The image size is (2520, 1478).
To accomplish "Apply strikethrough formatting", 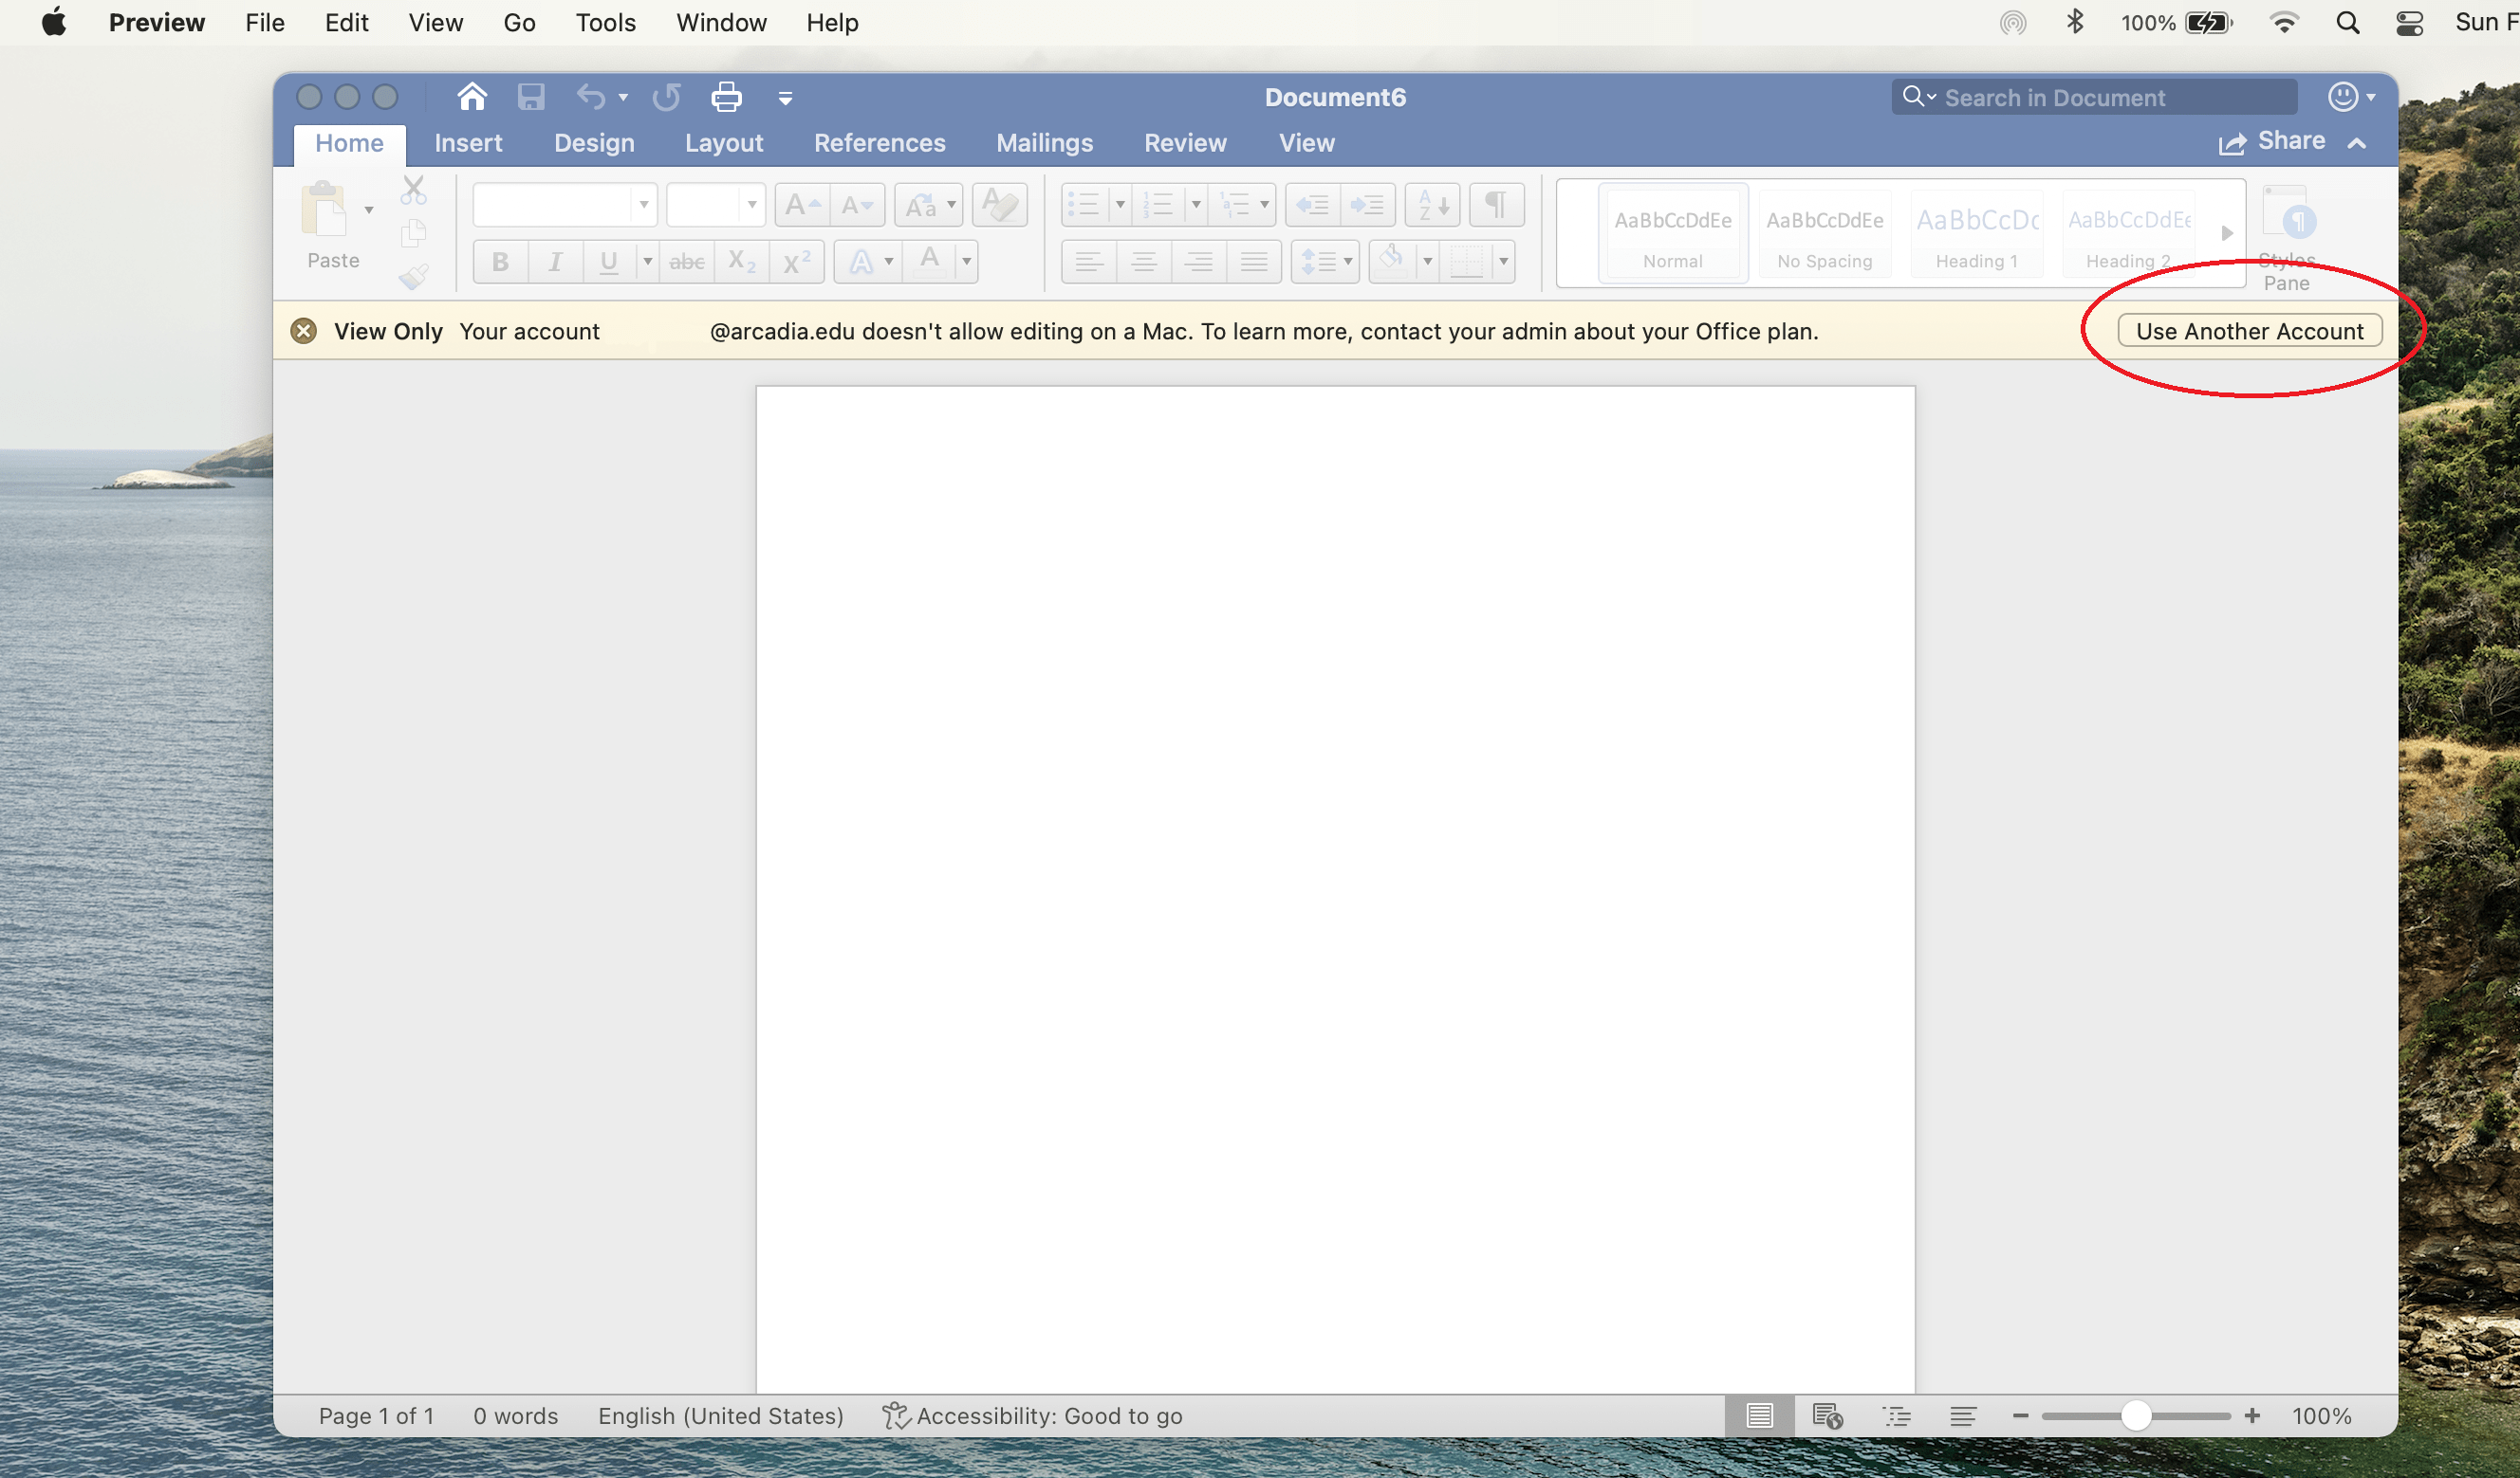I will point(686,261).
